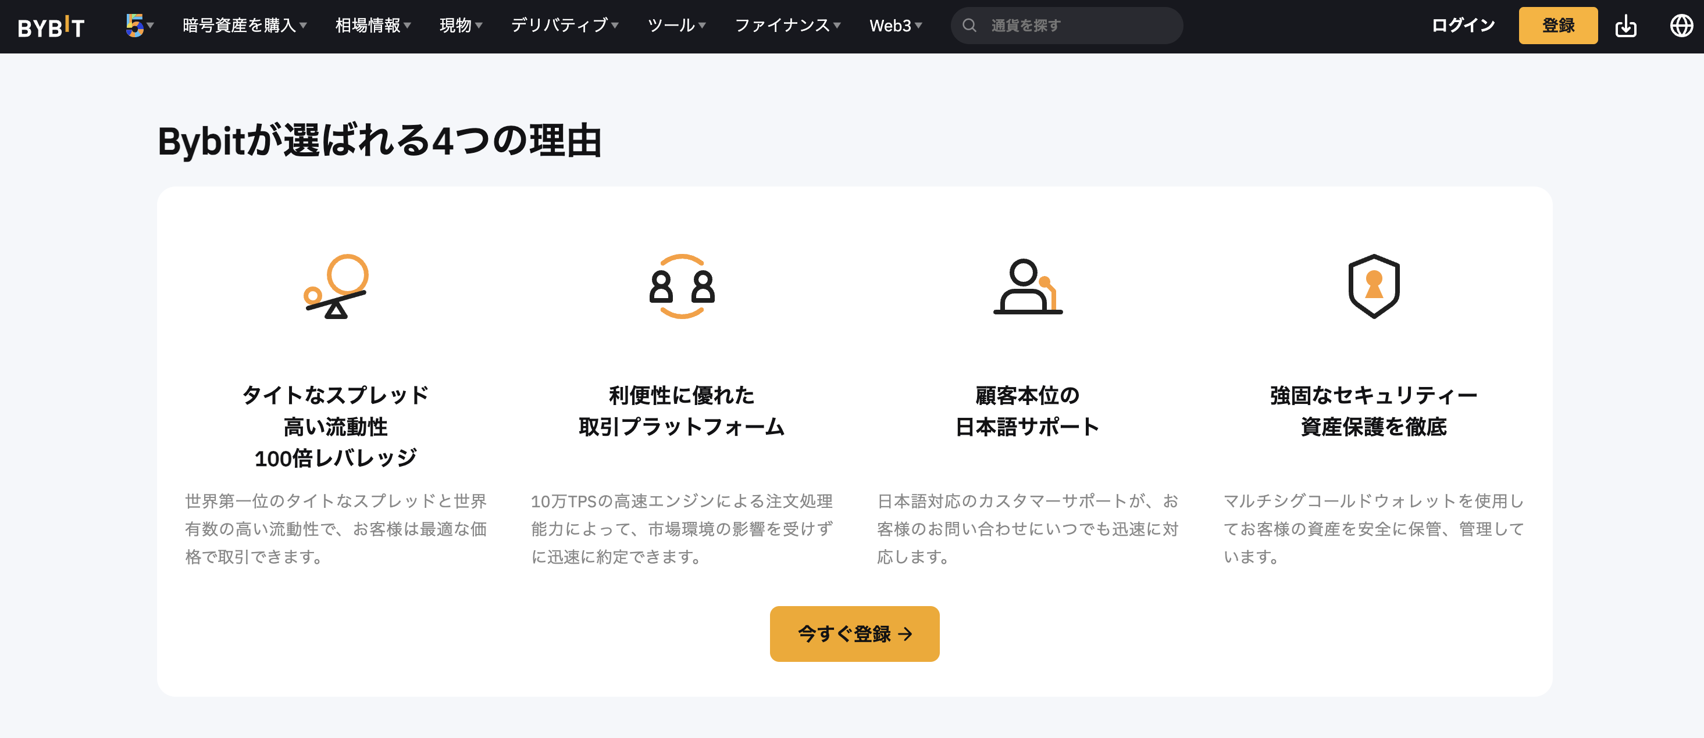Click the Bybit logo
The image size is (1704, 738).
pos(52,26)
